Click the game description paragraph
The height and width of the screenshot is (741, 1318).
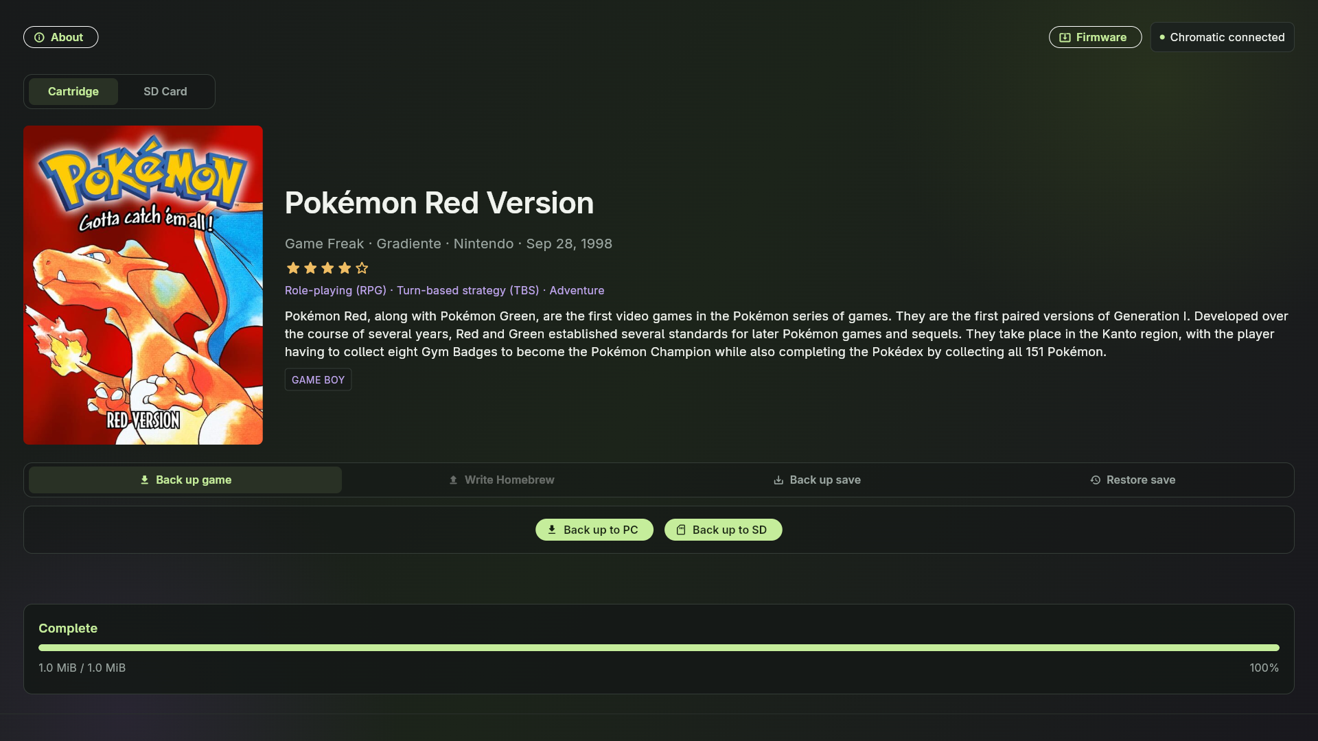pos(787,334)
